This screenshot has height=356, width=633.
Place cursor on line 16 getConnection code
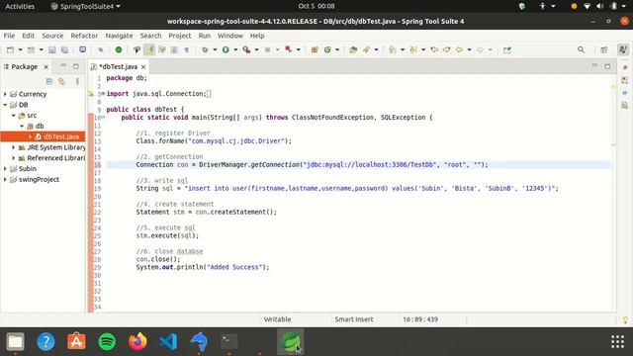[x=312, y=165]
